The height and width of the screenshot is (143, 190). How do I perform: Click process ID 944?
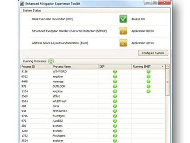tap(24, 111)
